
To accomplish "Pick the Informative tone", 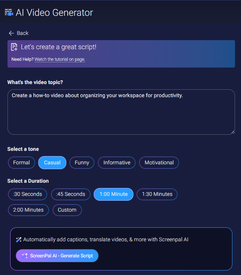I will pos(117,162).
